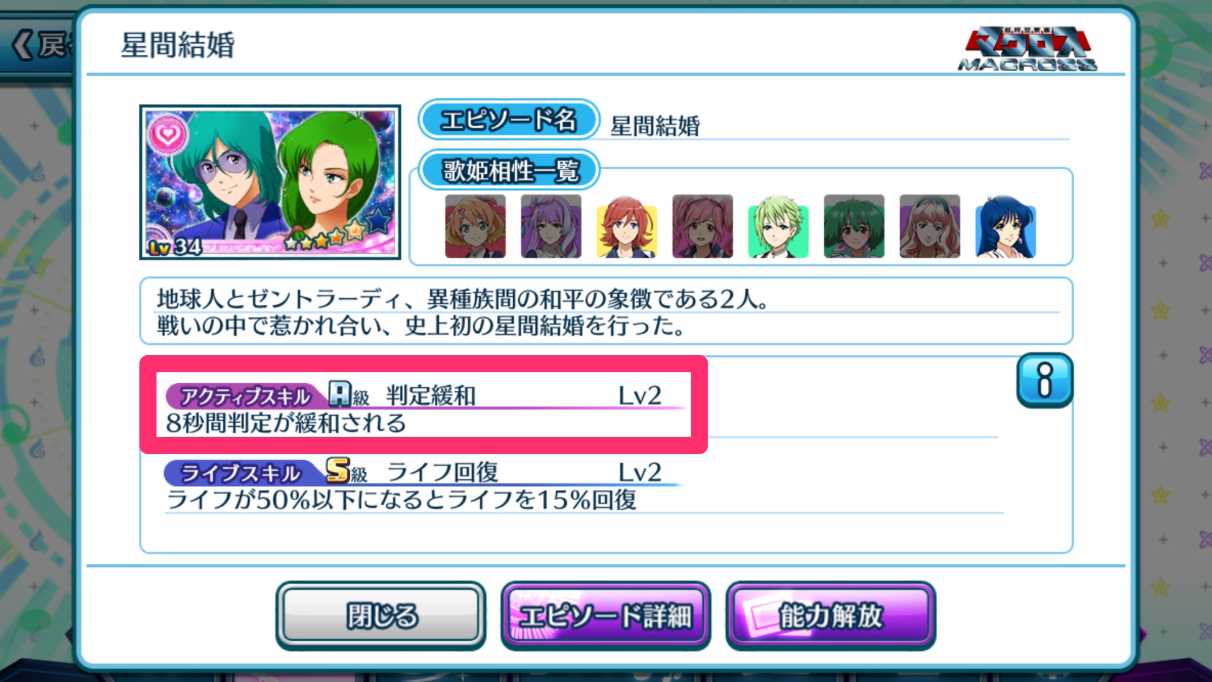Select the アクティブスキル 判定緩和 skill row
Viewport: 1212px width, 682px height.
tap(424, 405)
